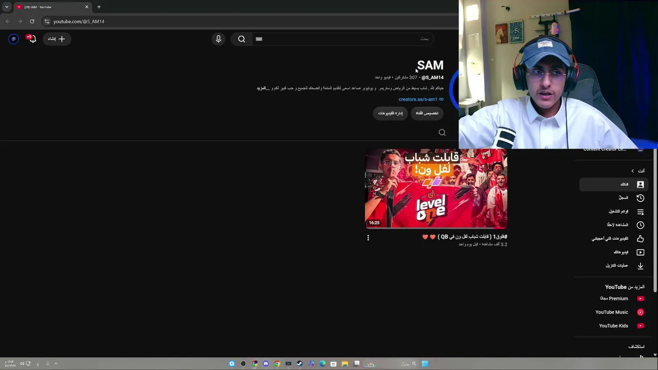
Task: Open YouTube Music from sidebar
Action: (x=613, y=312)
